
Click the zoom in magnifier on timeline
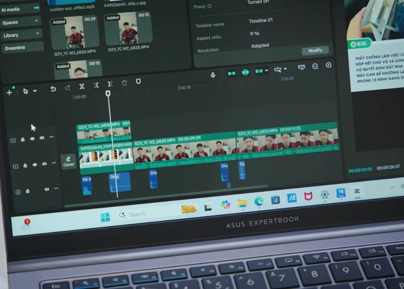tap(328, 65)
